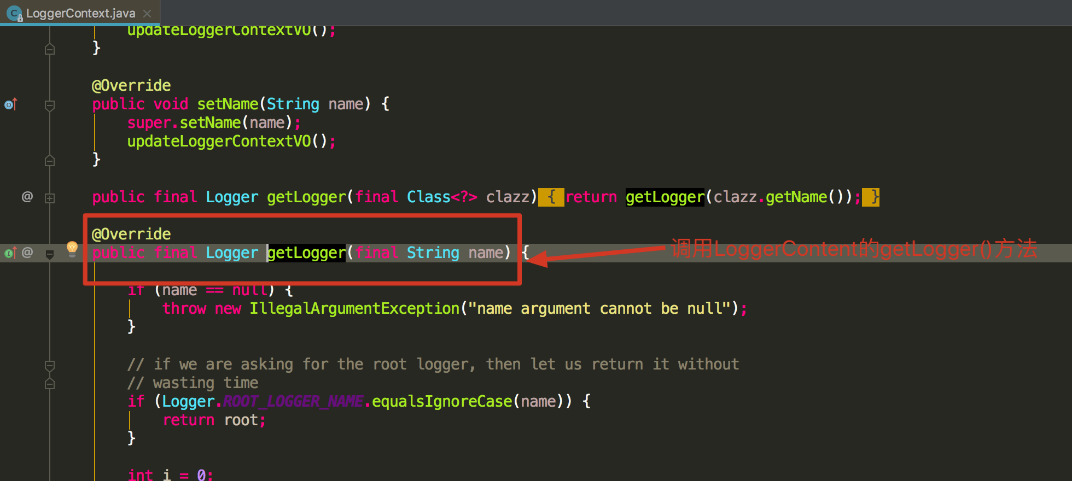Screen dimensions: 1072x481
Task: Click highlighted getLogger in 'final String name' declaration
Action: tap(306, 253)
